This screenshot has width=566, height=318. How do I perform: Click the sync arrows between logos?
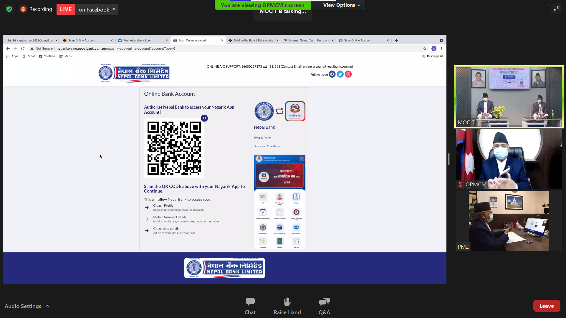tap(279, 111)
